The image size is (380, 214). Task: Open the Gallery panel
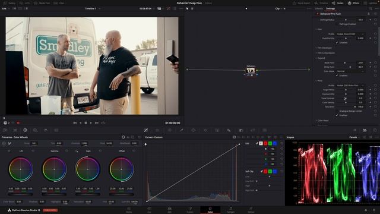(9, 3)
